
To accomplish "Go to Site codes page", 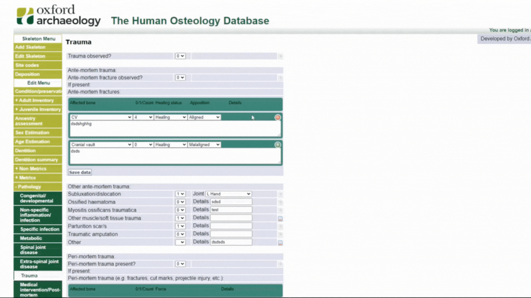I will [38, 65].
